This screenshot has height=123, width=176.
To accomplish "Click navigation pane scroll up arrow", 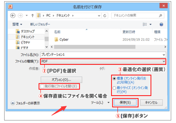I will [47, 31].
